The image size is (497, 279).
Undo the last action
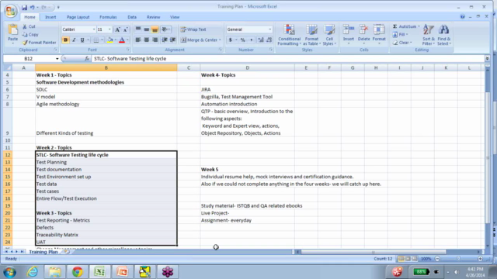coord(33,7)
